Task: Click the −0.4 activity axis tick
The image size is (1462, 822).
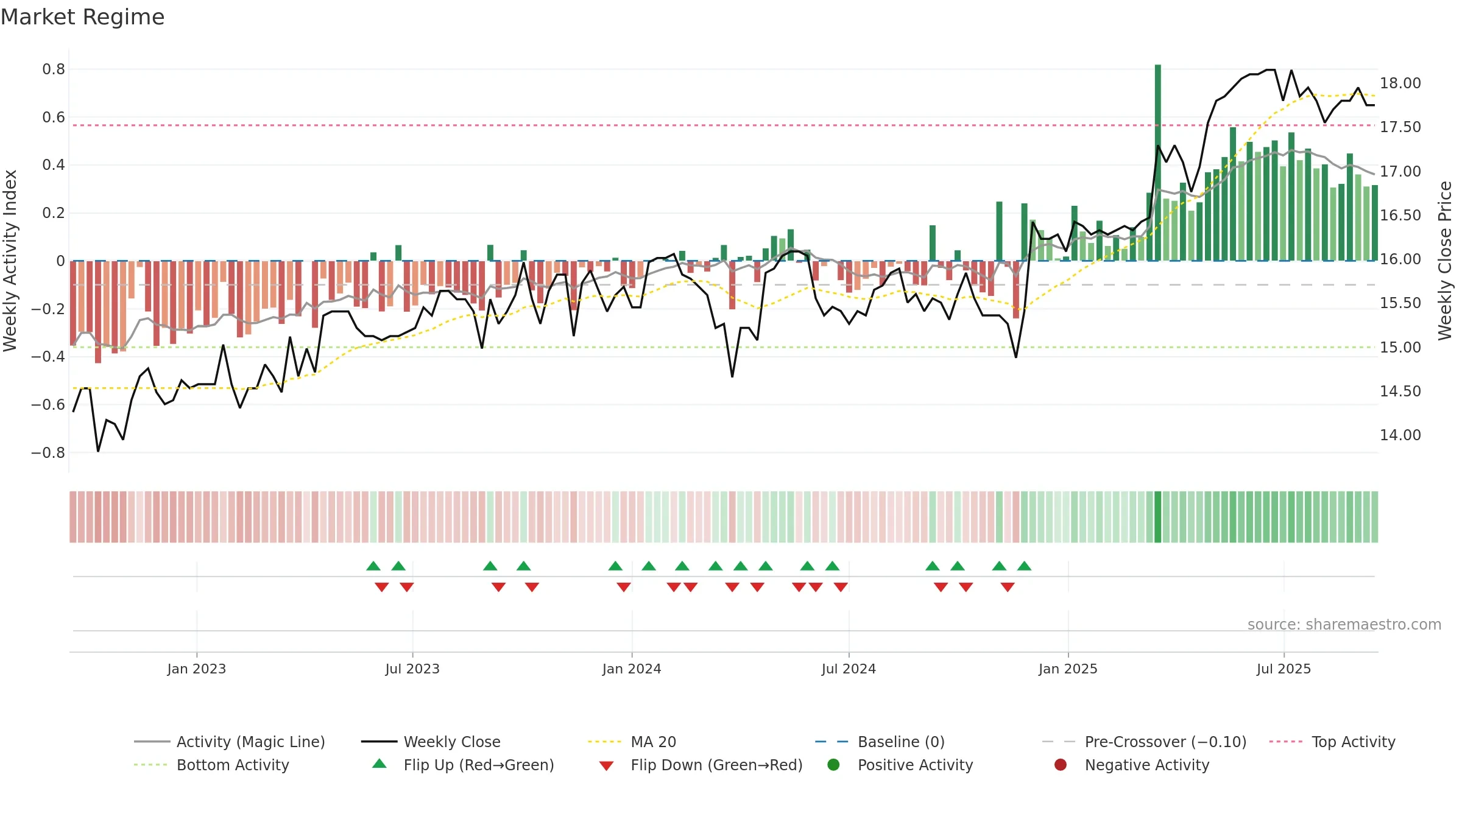Action: pyautogui.click(x=48, y=357)
